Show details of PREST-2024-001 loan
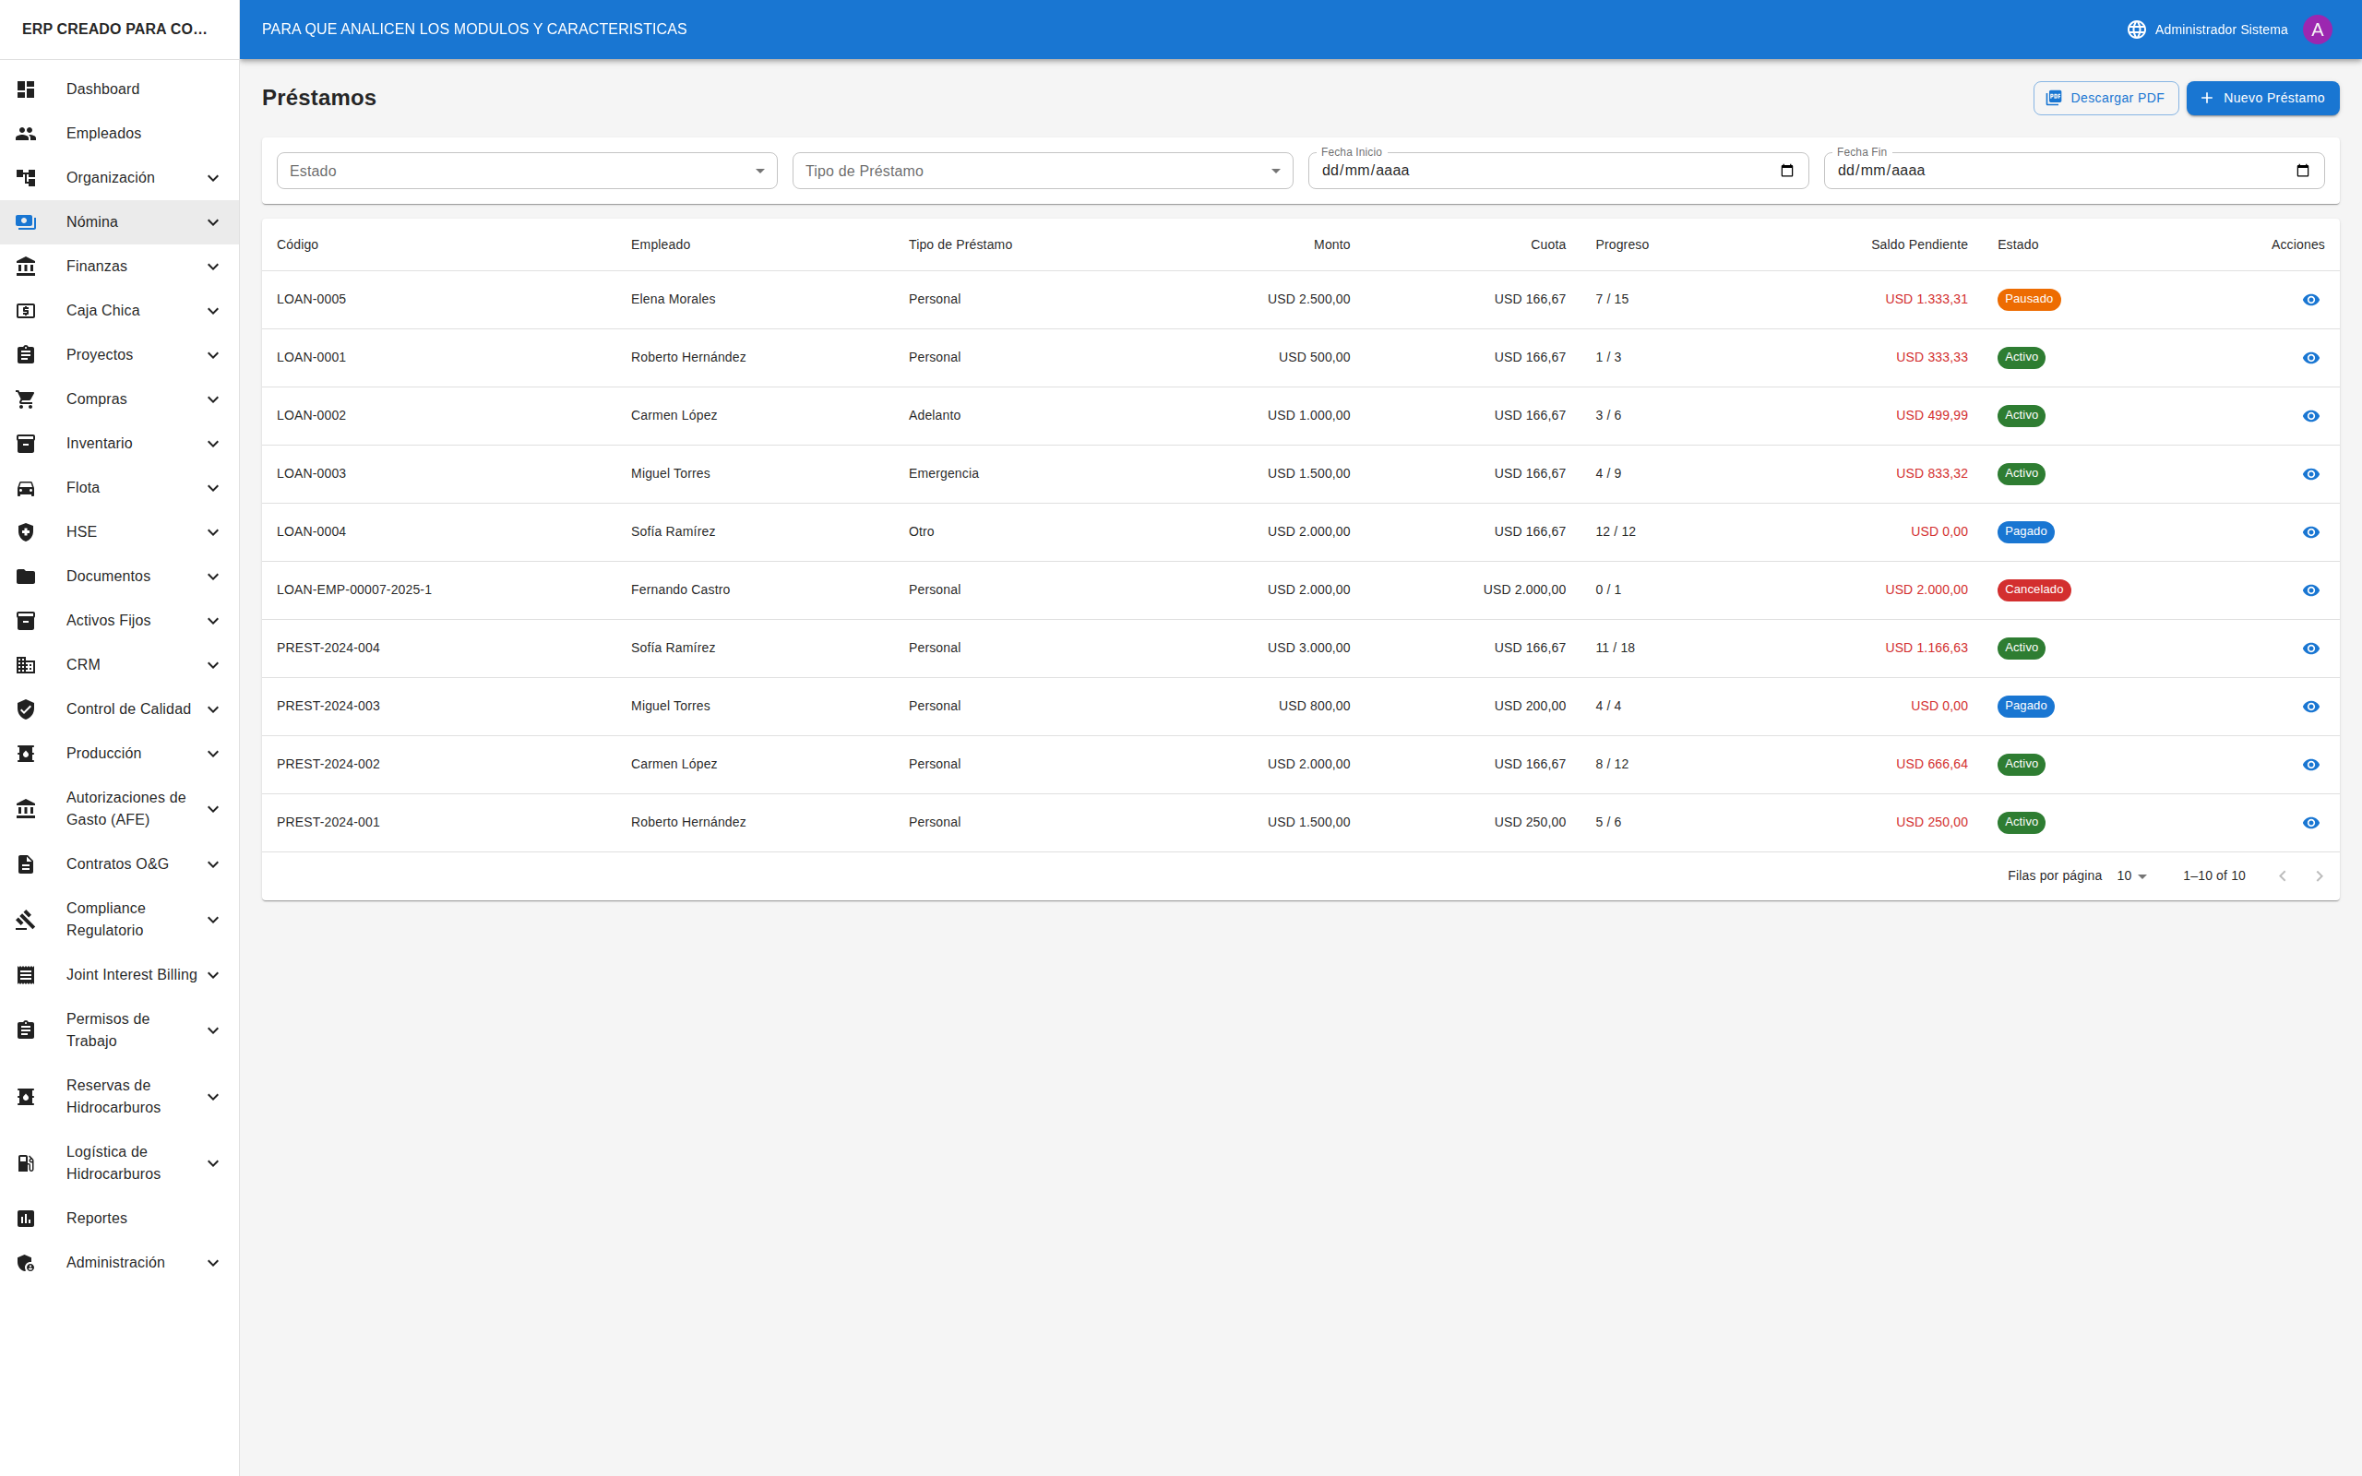The height and width of the screenshot is (1476, 2362). (2310, 823)
